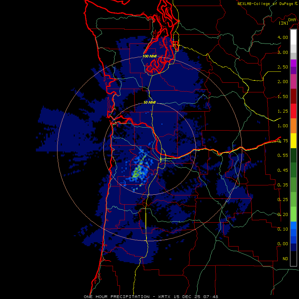Select the 2.00 legend value

click(283, 82)
